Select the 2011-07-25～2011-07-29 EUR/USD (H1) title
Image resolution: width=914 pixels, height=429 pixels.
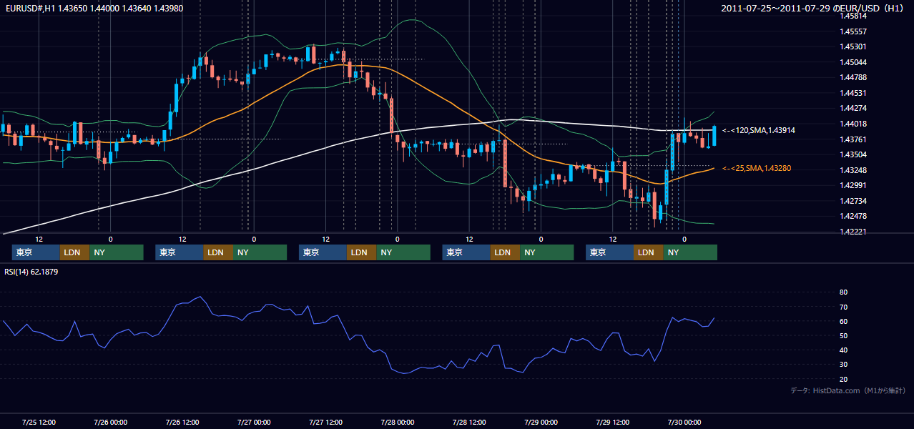tap(812, 8)
